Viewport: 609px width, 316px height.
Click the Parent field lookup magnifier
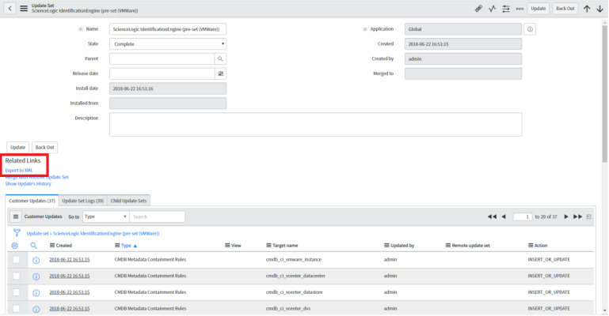pyautogui.click(x=221, y=58)
